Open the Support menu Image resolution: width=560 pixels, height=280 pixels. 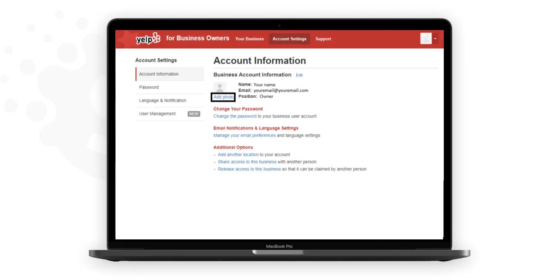click(323, 39)
